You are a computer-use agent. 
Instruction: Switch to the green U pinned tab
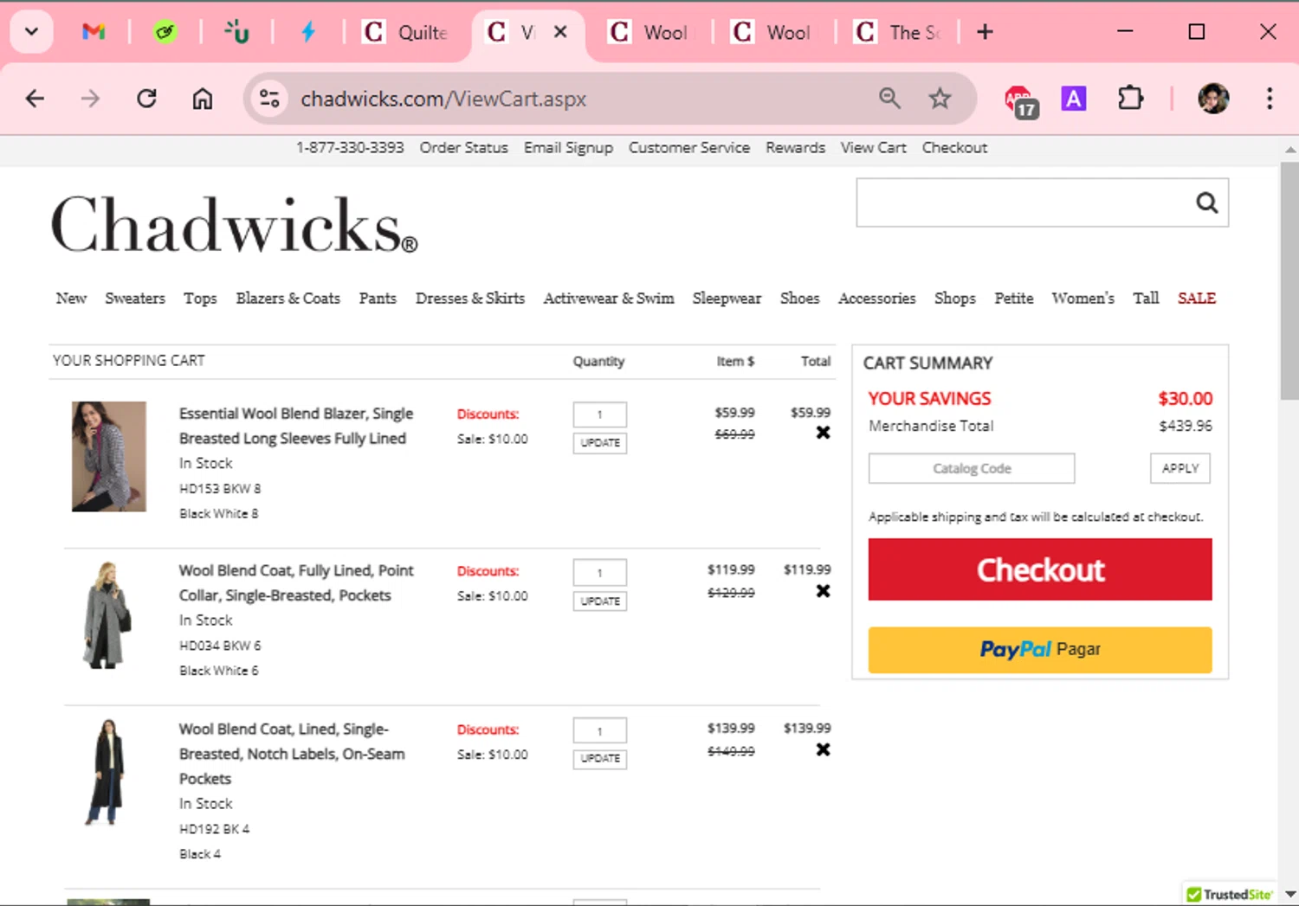(x=236, y=32)
